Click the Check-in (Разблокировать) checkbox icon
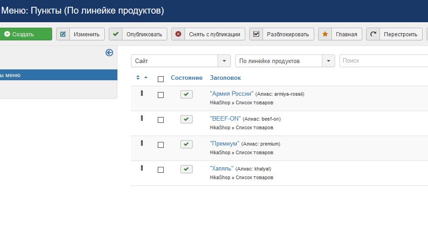The width and height of the screenshot is (428, 239). (256, 34)
